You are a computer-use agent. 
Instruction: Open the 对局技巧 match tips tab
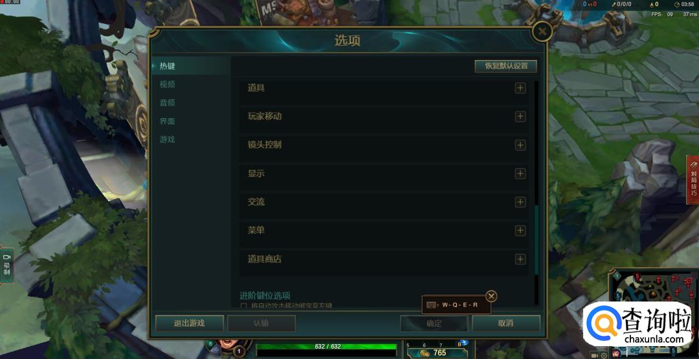[693, 179]
